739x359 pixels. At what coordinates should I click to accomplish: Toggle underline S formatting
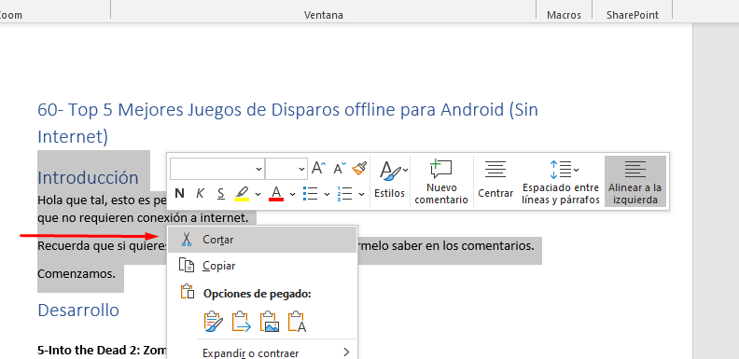pyautogui.click(x=220, y=194)
